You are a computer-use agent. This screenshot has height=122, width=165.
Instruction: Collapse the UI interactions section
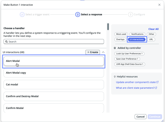click(103, 52)
